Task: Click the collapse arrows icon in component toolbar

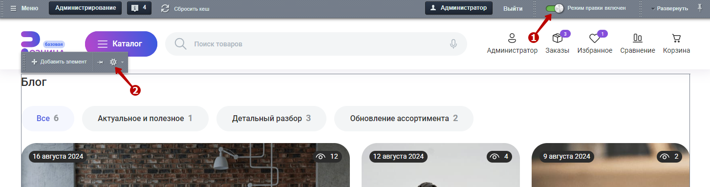Action: 100,62
